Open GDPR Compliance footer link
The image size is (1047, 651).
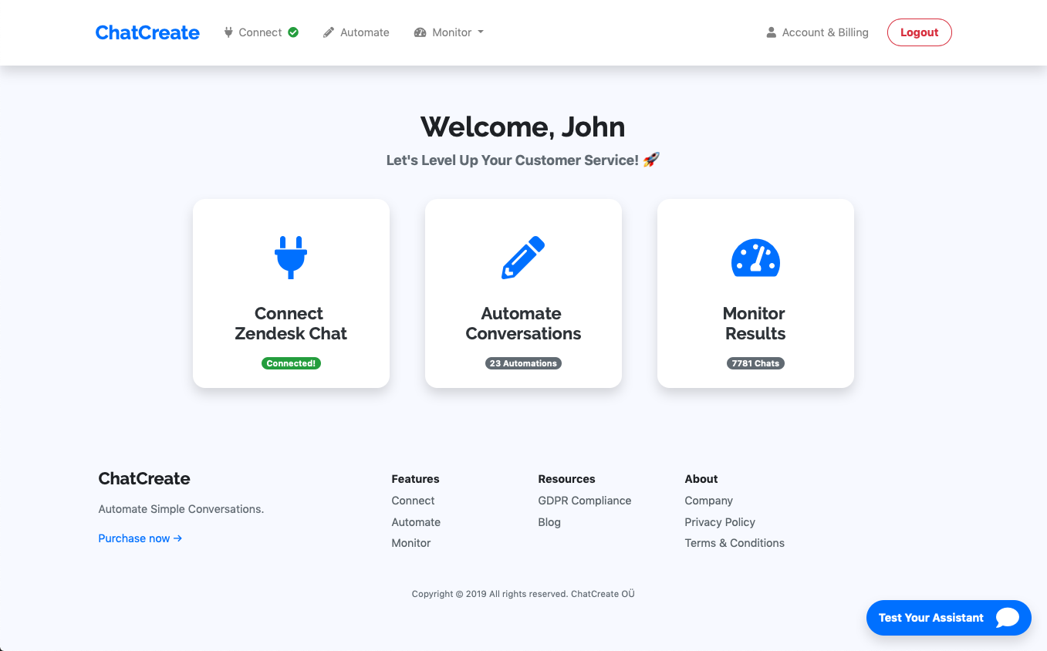point(584,501)
